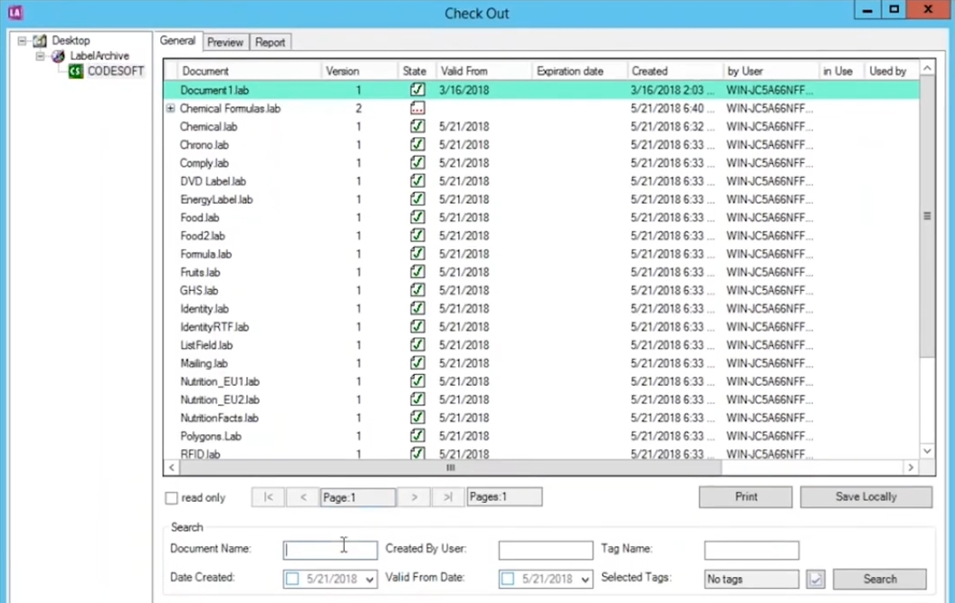Click the horizontal scrollbar thumb of document list
This screenshot has width=955, height=603.
click(x=450, y=468)
